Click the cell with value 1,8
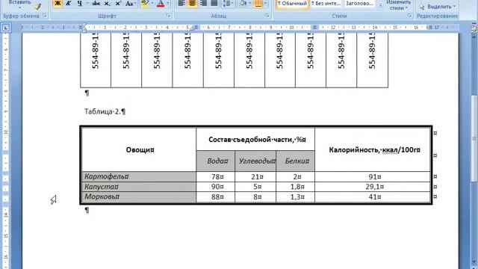The height and width of the screenshot is (269, 478). click(x=296, y=187)
